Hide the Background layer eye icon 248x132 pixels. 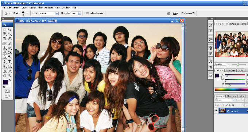(216, 111)
